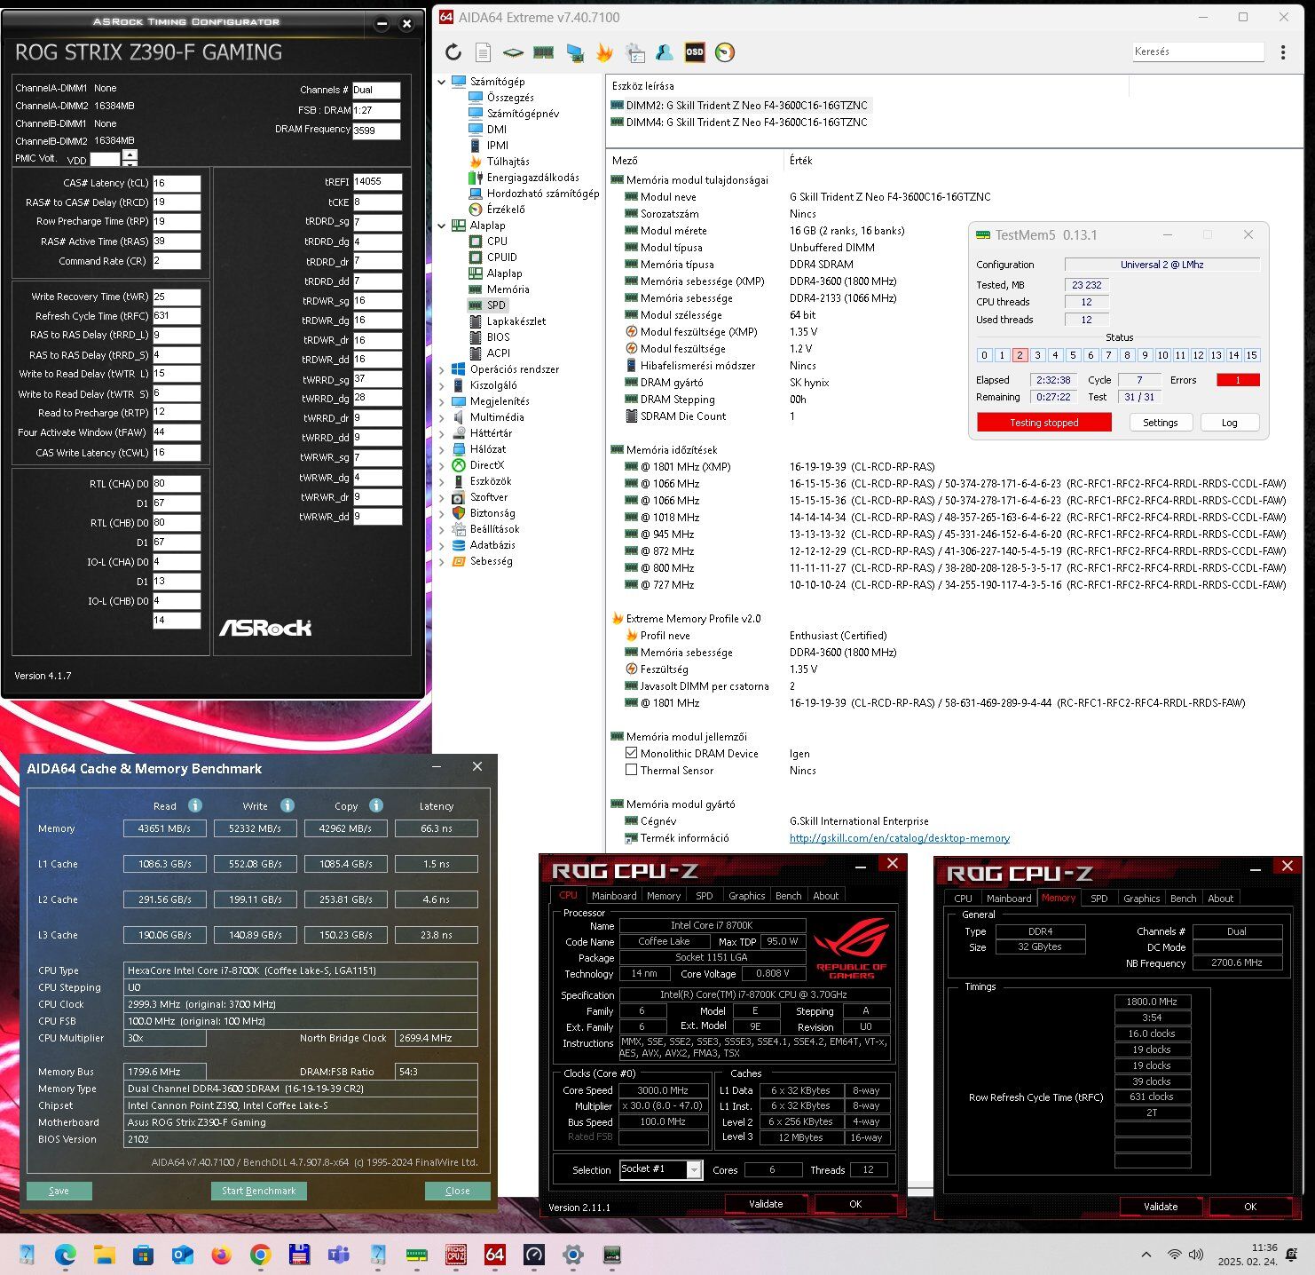This screenshot has height=1275, width=1315.
Task: Click Start Benchmark button
Action: (x=259, y=1191)
